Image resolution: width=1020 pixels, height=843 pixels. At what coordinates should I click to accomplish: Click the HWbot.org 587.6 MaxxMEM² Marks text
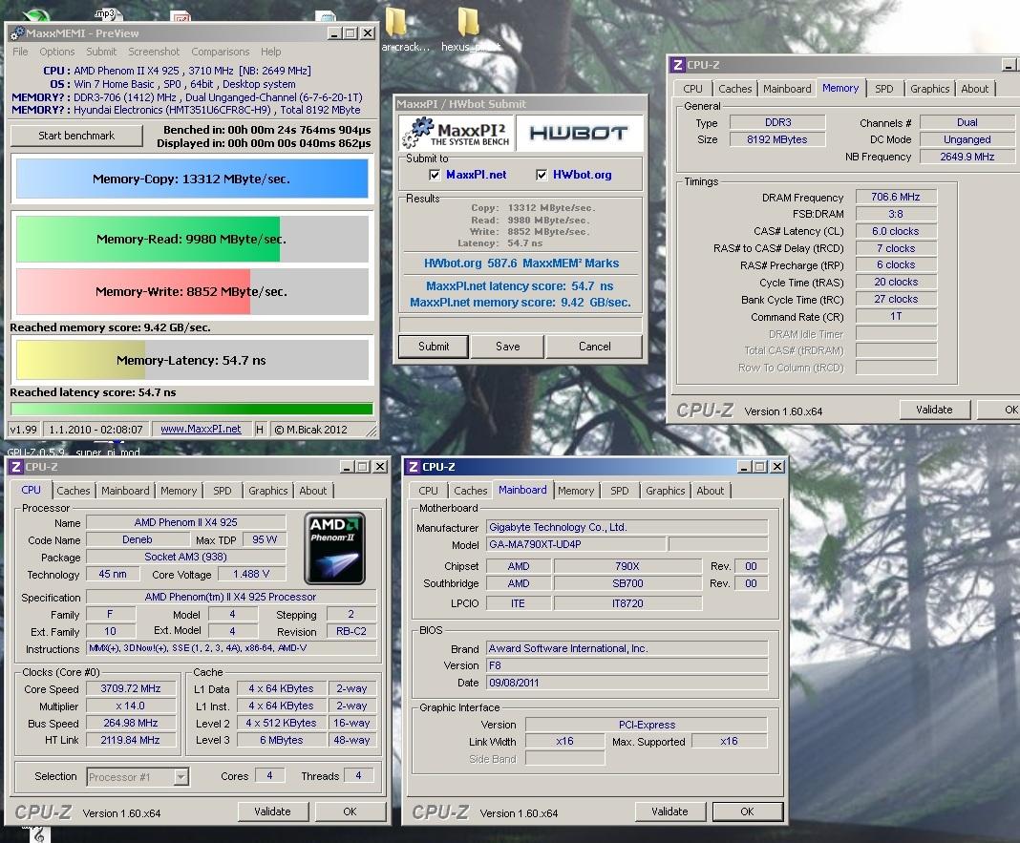pyautogui.click(x=521, y=263)
